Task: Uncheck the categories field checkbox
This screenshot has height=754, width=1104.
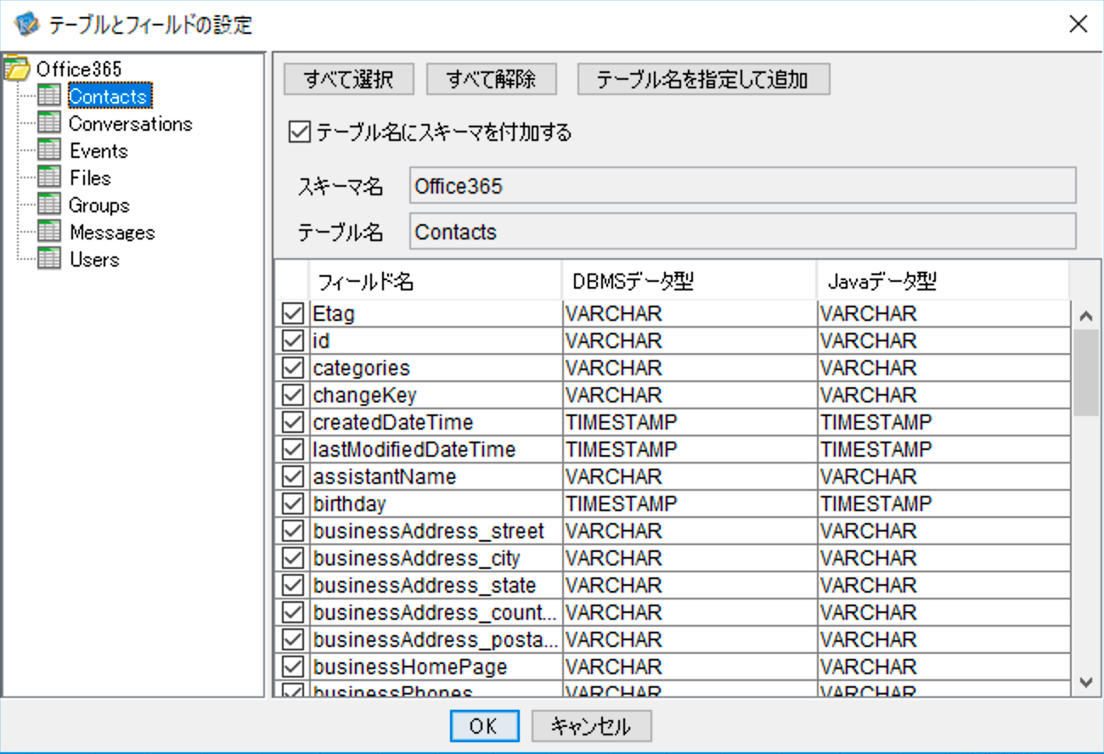Action: pos(292,368)
